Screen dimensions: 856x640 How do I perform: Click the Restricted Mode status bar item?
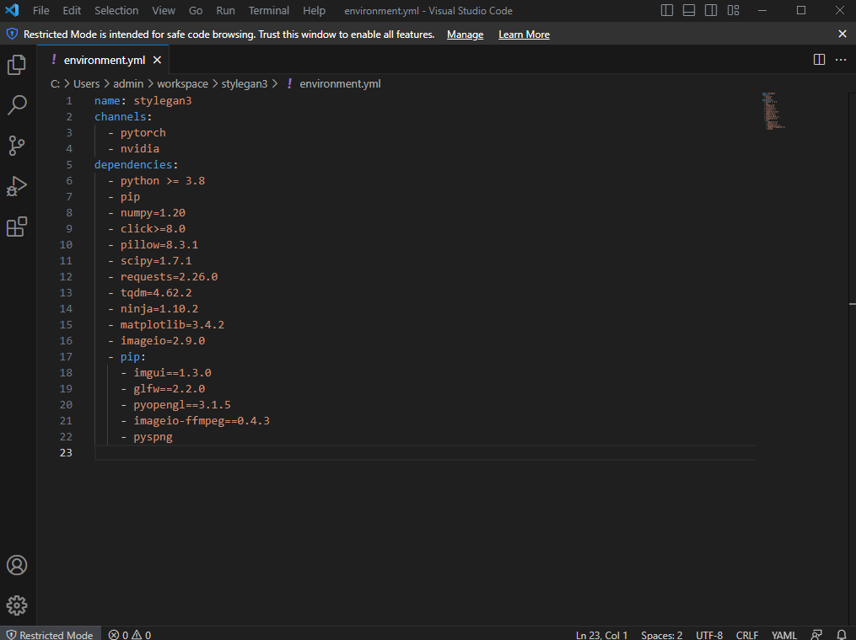click(x=50, y=635)
